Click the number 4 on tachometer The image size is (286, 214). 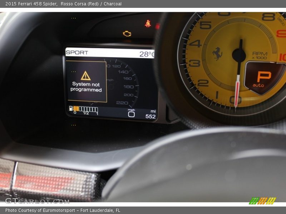[196, 44]
